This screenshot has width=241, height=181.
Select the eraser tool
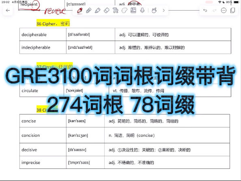coord(107,11)
